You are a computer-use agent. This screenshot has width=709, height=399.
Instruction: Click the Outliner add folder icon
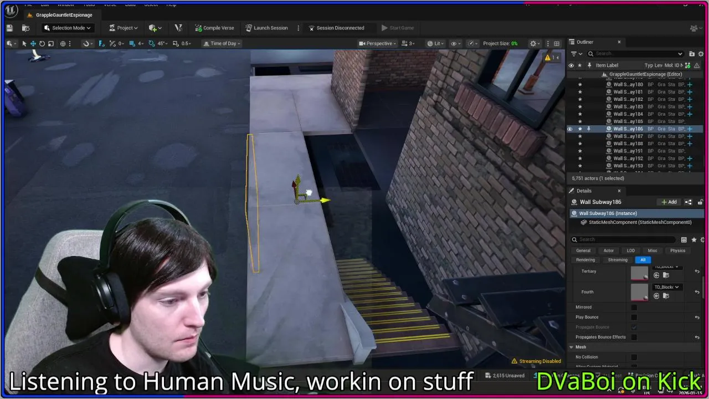point(692,54)
